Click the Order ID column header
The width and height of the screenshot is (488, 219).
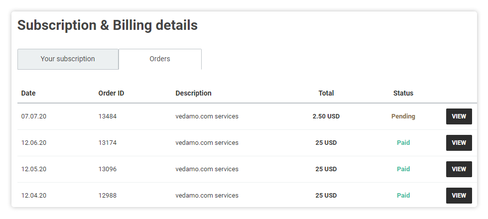111,94
